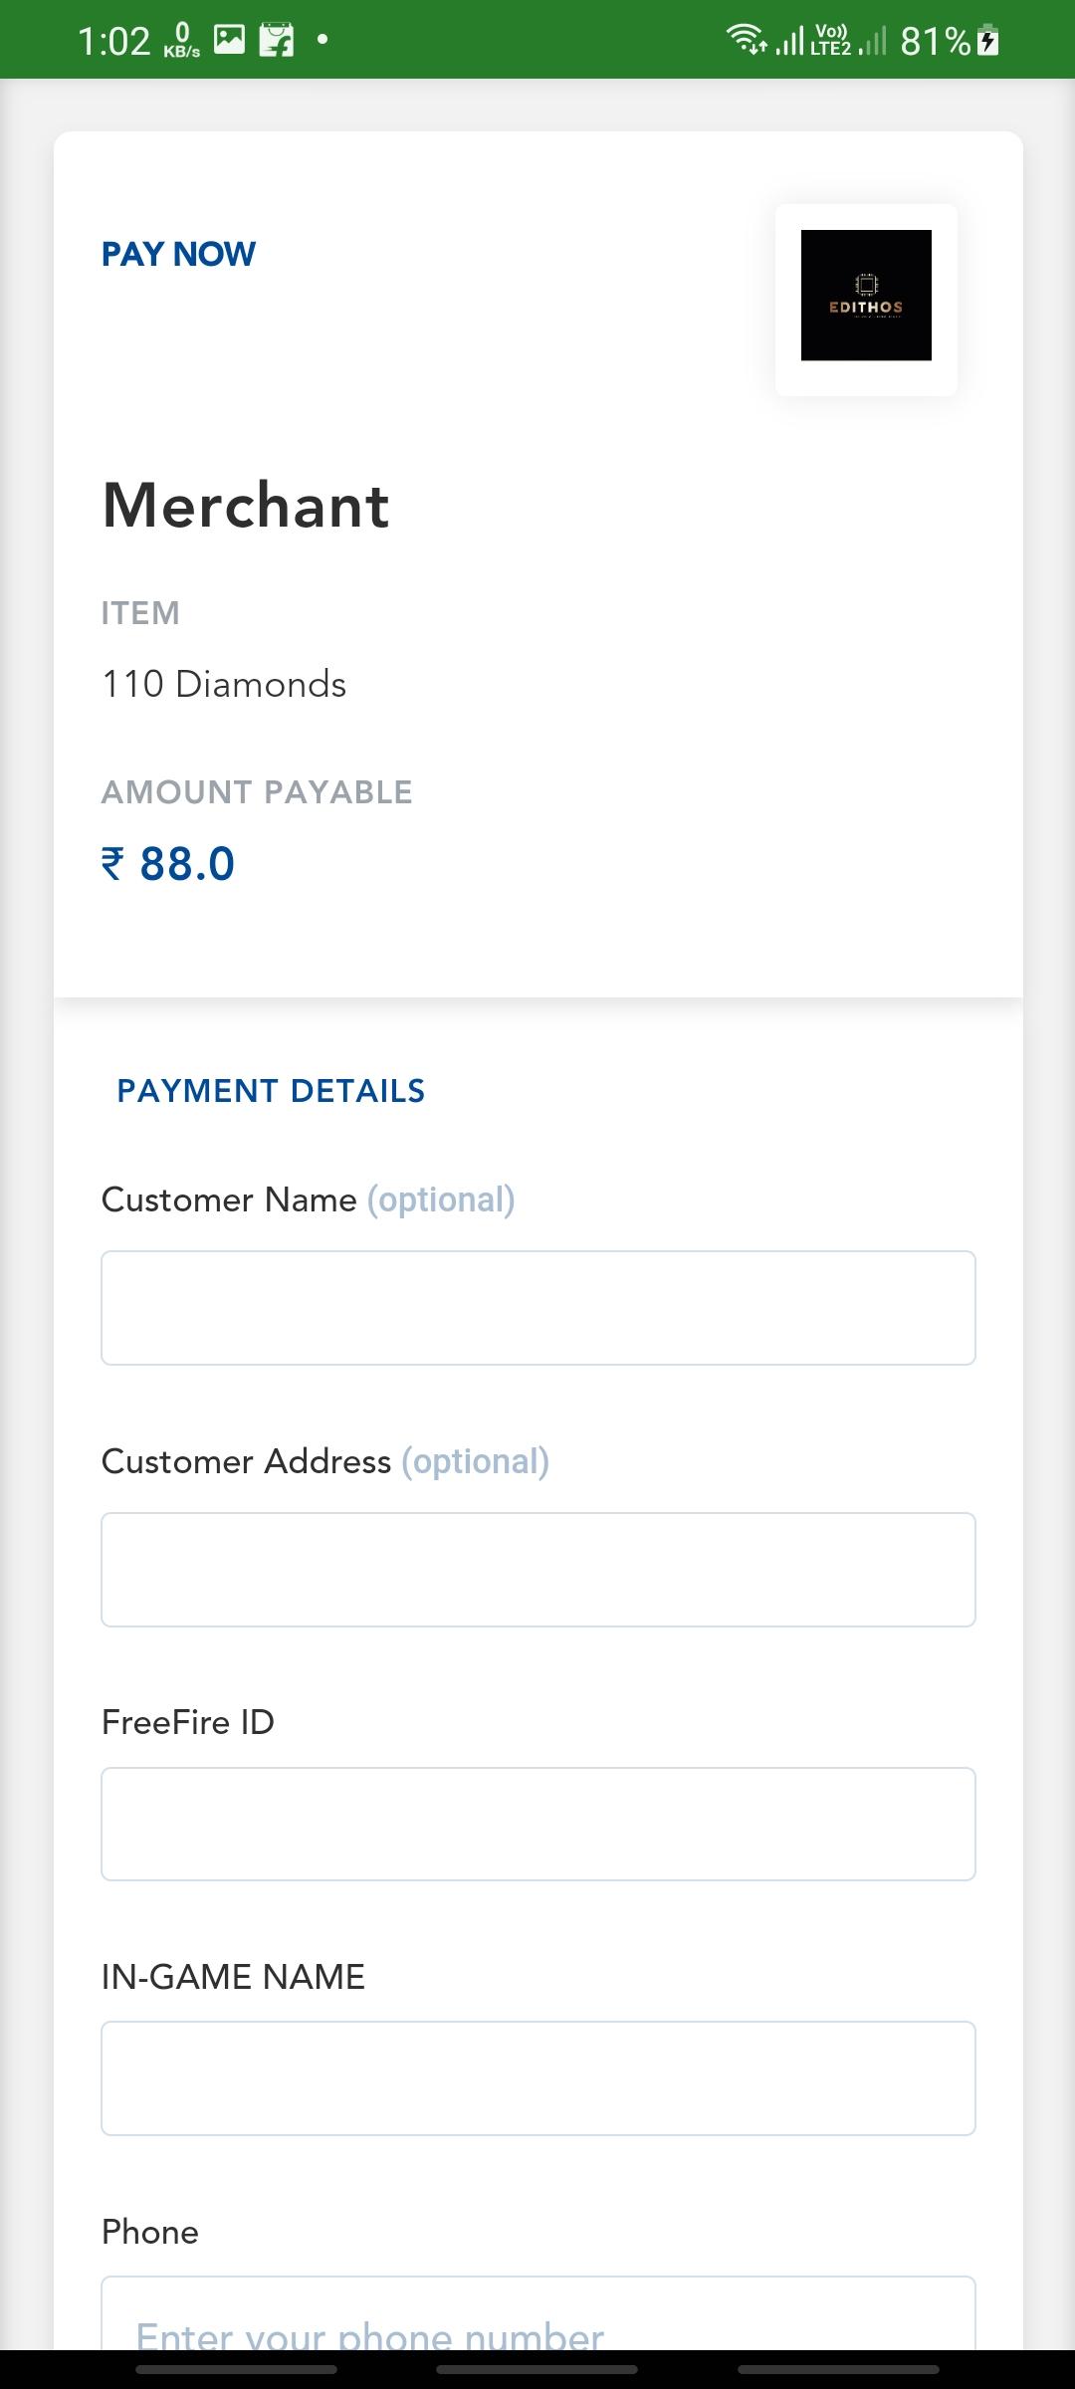Tap the notification dot in status bar
The image size is (1075, 2389).
point(322,40)
